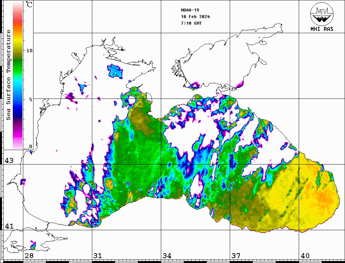Image resolution: width=345 pixels, height=263 pixels.
Task: Click the longitude label "34"
Action: click(x=167, y=256)
